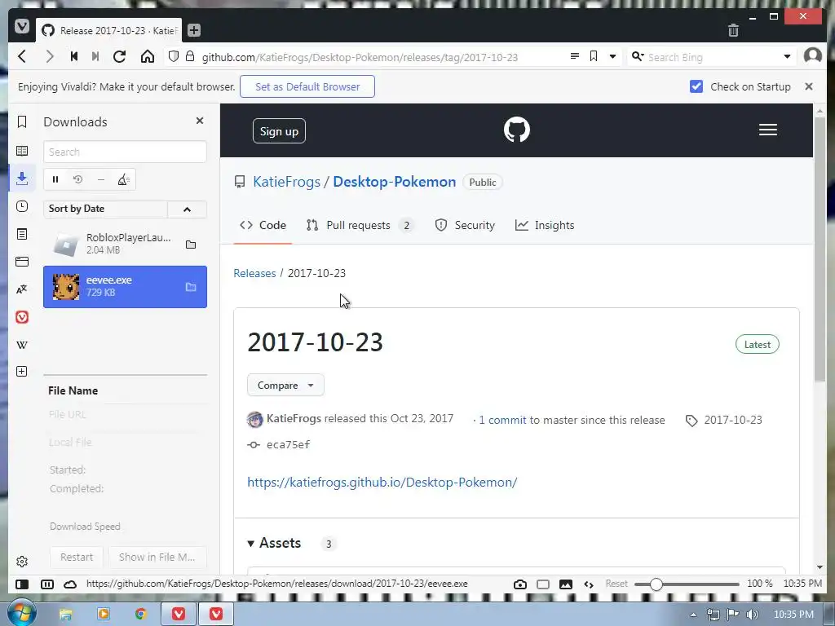835x626 pixels.
Task: Open folder for RobloxPlayerLauncher download
Action: coord(191,245)
